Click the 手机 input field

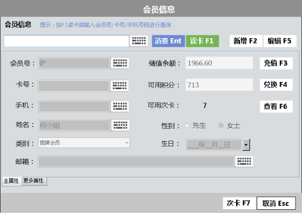[74, 106]
